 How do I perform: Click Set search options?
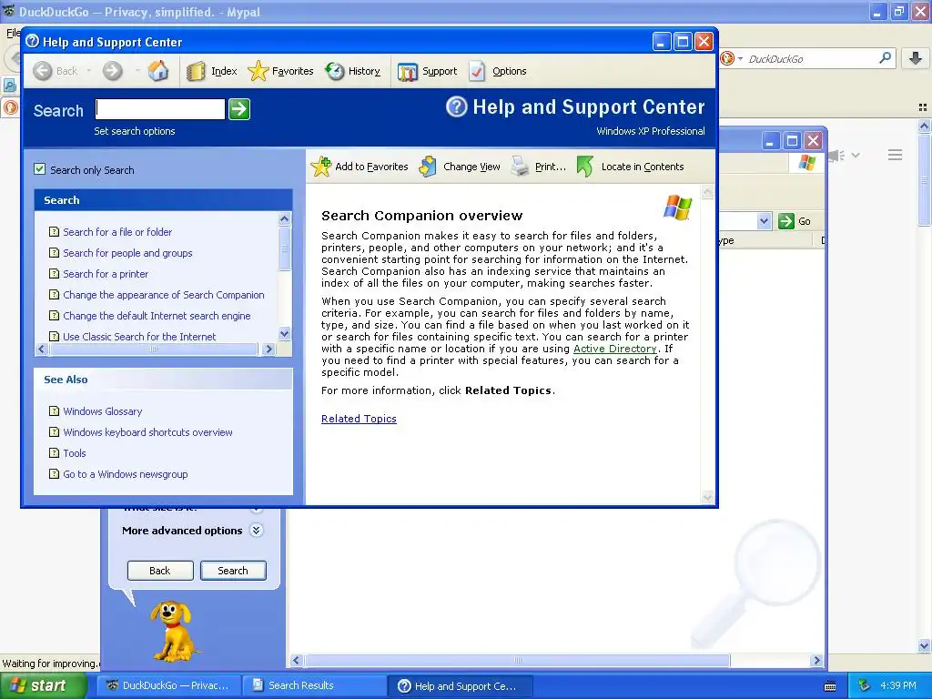pyautogui.click(x=135, y=131)
